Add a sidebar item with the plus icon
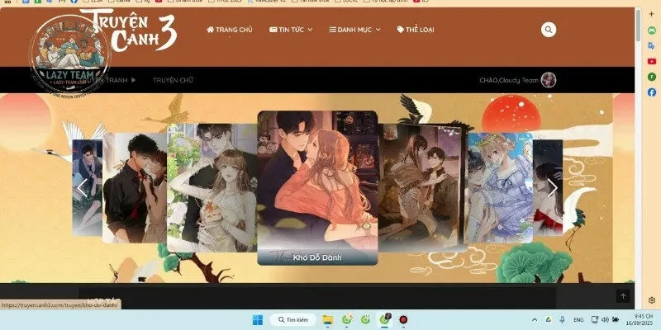Viewport: 661px width, 330px height. (652, 14)
